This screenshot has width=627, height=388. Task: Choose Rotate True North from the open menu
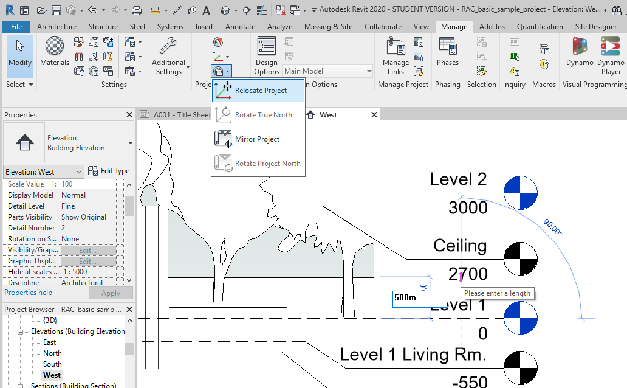pos(262,114)
